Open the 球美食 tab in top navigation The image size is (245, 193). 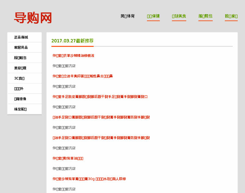click(x=179, y=16)
